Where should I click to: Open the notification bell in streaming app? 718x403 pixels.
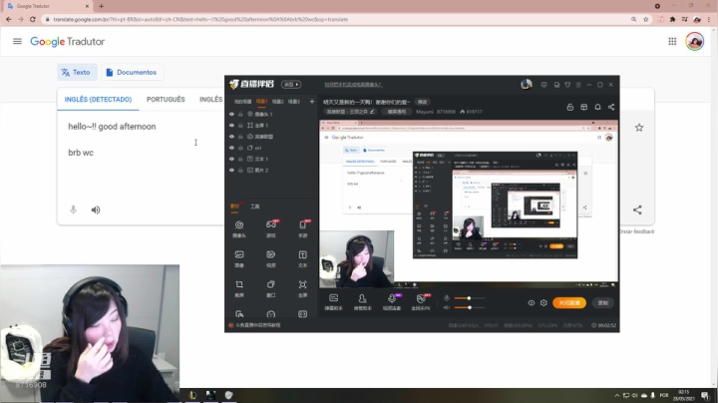[x=597, y=107]
